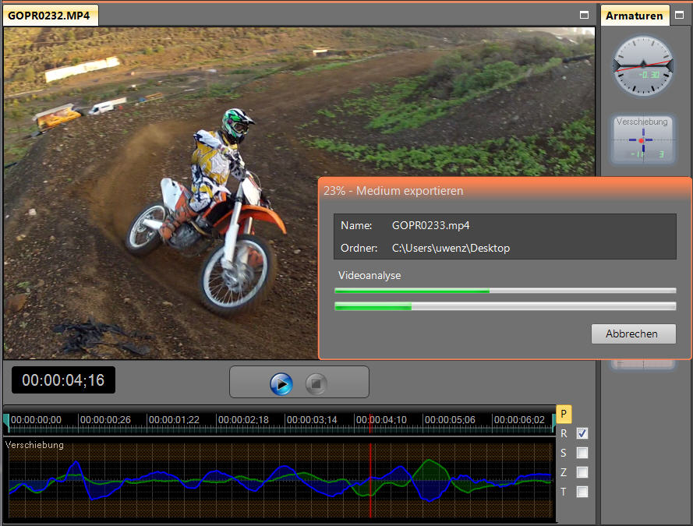The image size is (693, 526).
Task: Enable the S checkbox
Action: [582, 453]
